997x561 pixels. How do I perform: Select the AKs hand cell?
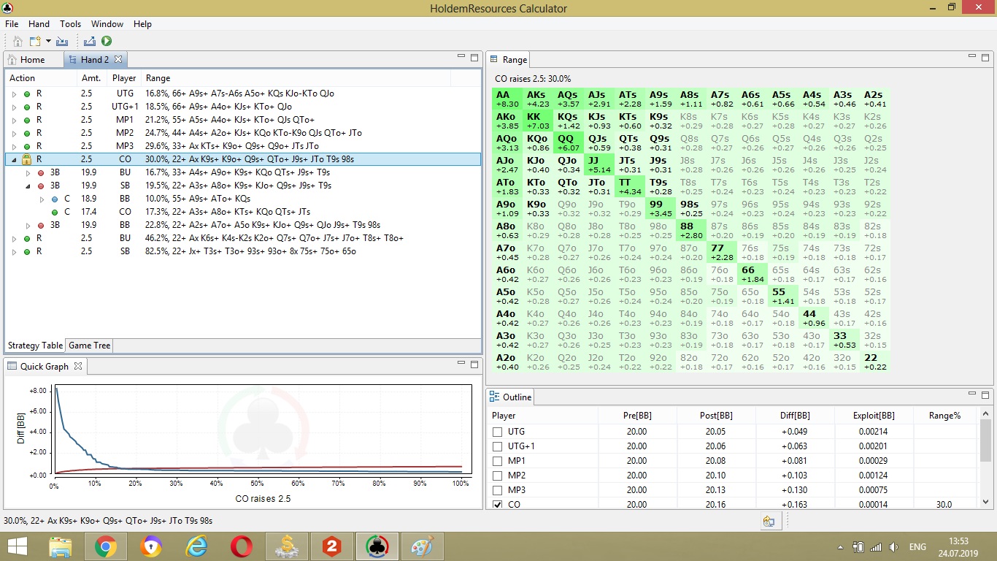[537, 99]
